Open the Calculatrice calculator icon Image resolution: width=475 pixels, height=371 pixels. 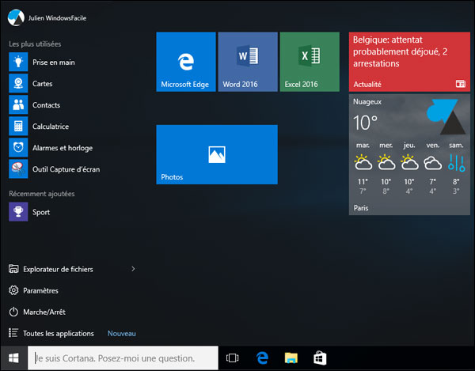pyautogui.click(x=18, y=127)
